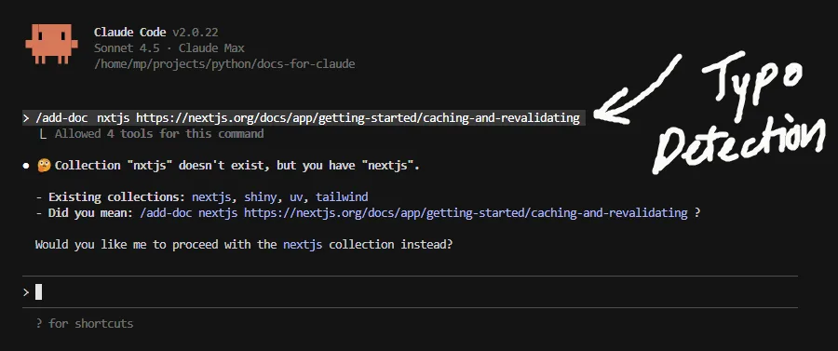
Task: Click the "? for shortcuts" hint
Action: pos(85,323)
